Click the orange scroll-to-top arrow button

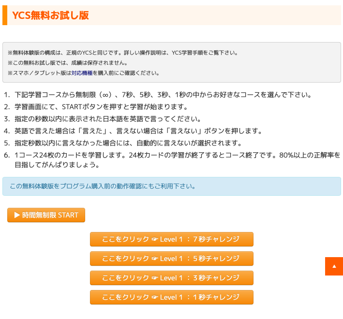coord(334,266)
